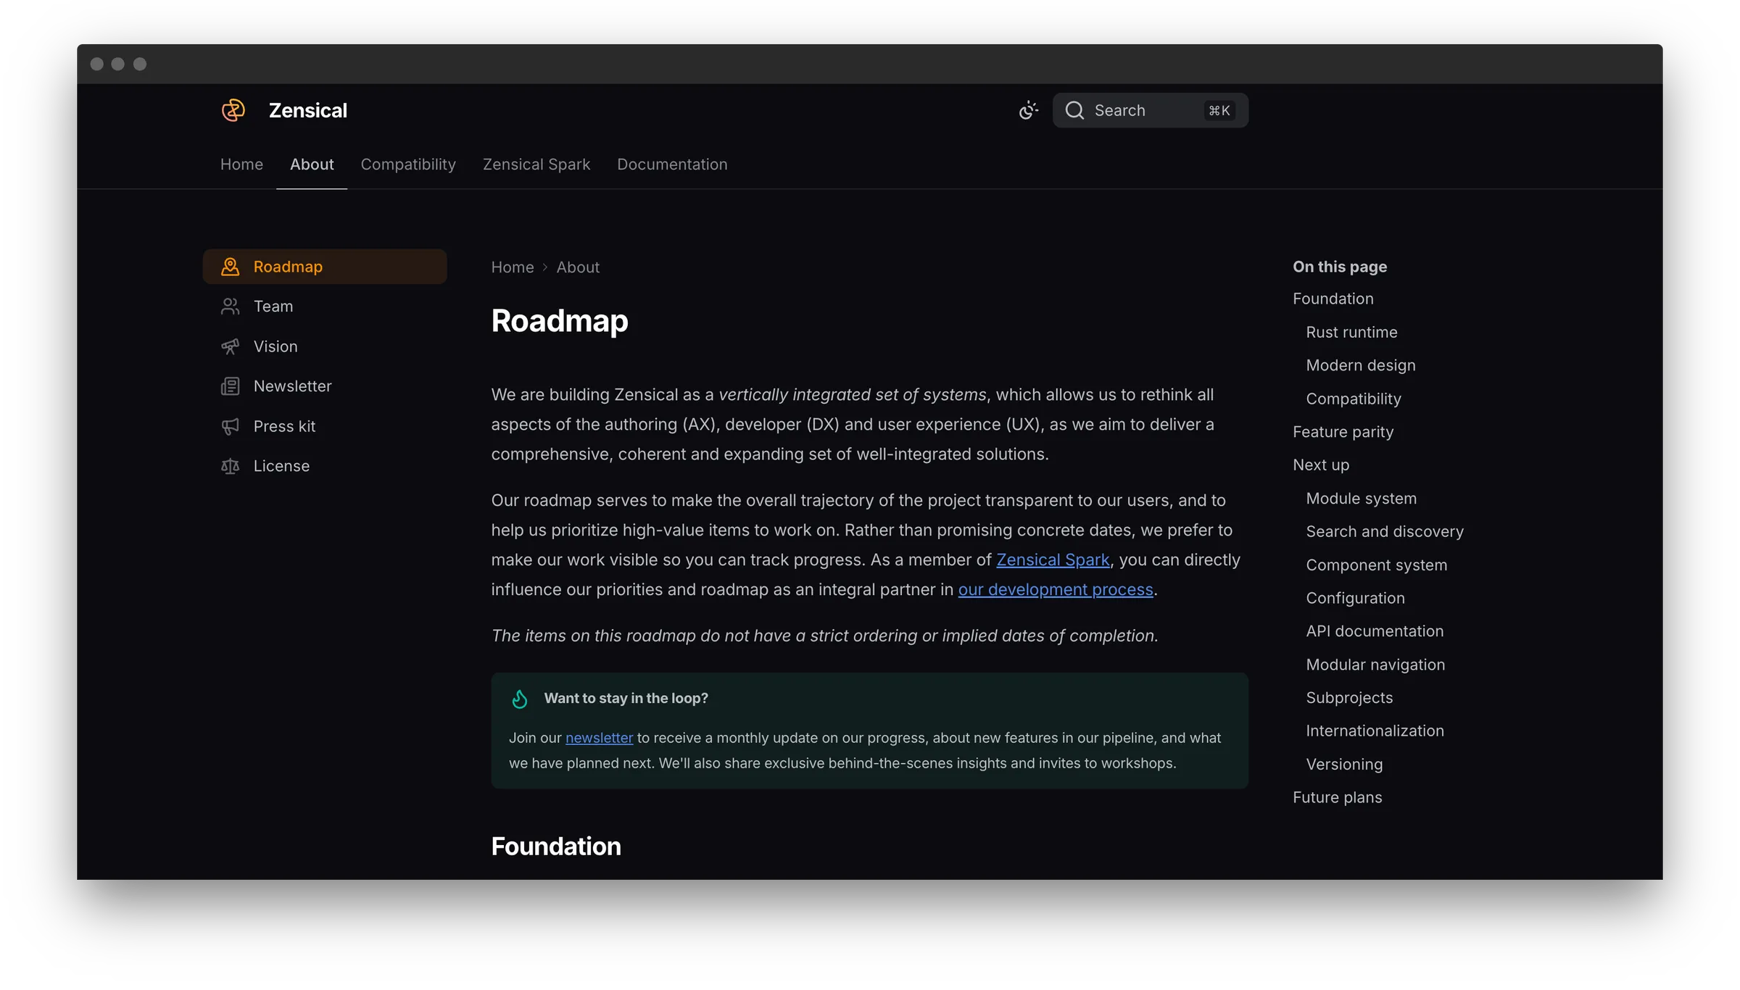
Task: Select Future plans in the page outline
Action: point(1337,796)
